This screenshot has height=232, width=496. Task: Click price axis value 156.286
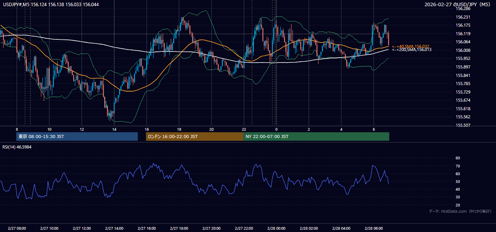point(463,9)
